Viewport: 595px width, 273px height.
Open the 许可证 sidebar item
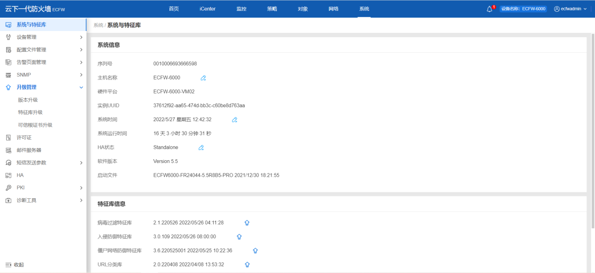pos(24,138)
